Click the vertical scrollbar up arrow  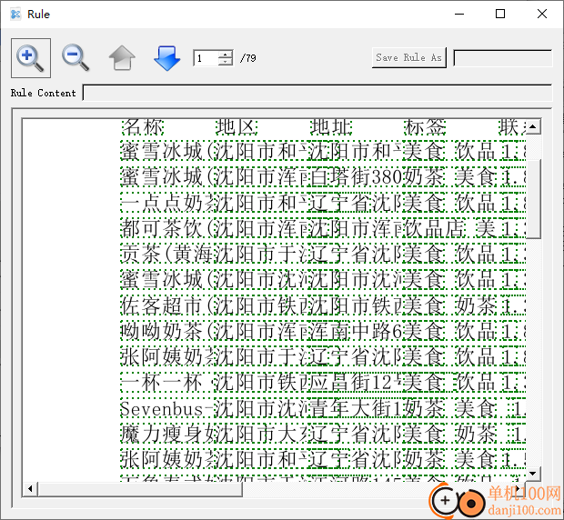(x=533, y=126)
